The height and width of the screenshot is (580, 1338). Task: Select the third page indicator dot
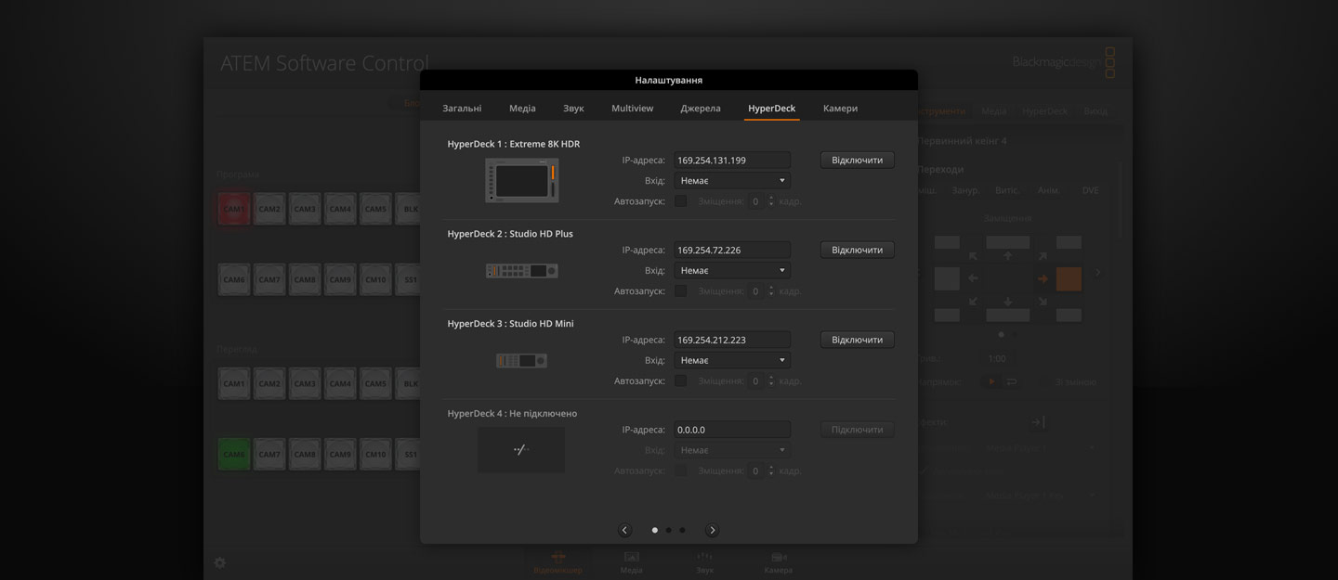[682, 530]
